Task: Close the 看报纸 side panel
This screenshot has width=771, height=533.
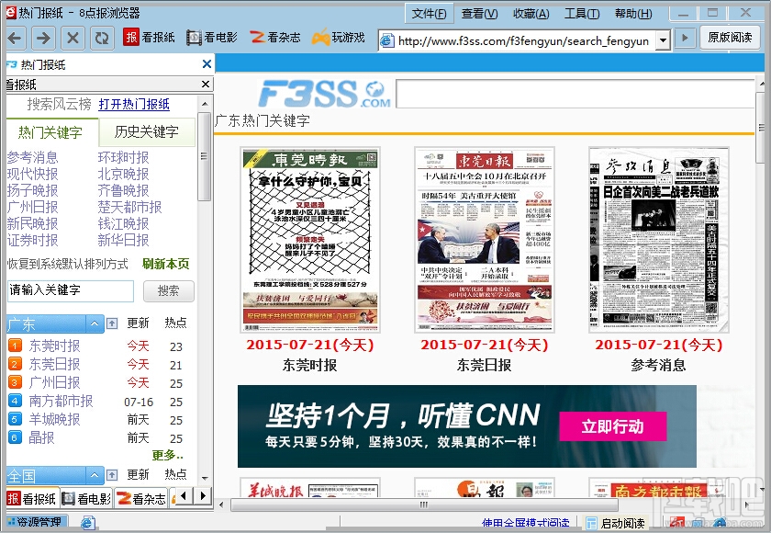Action: [206, 85]
